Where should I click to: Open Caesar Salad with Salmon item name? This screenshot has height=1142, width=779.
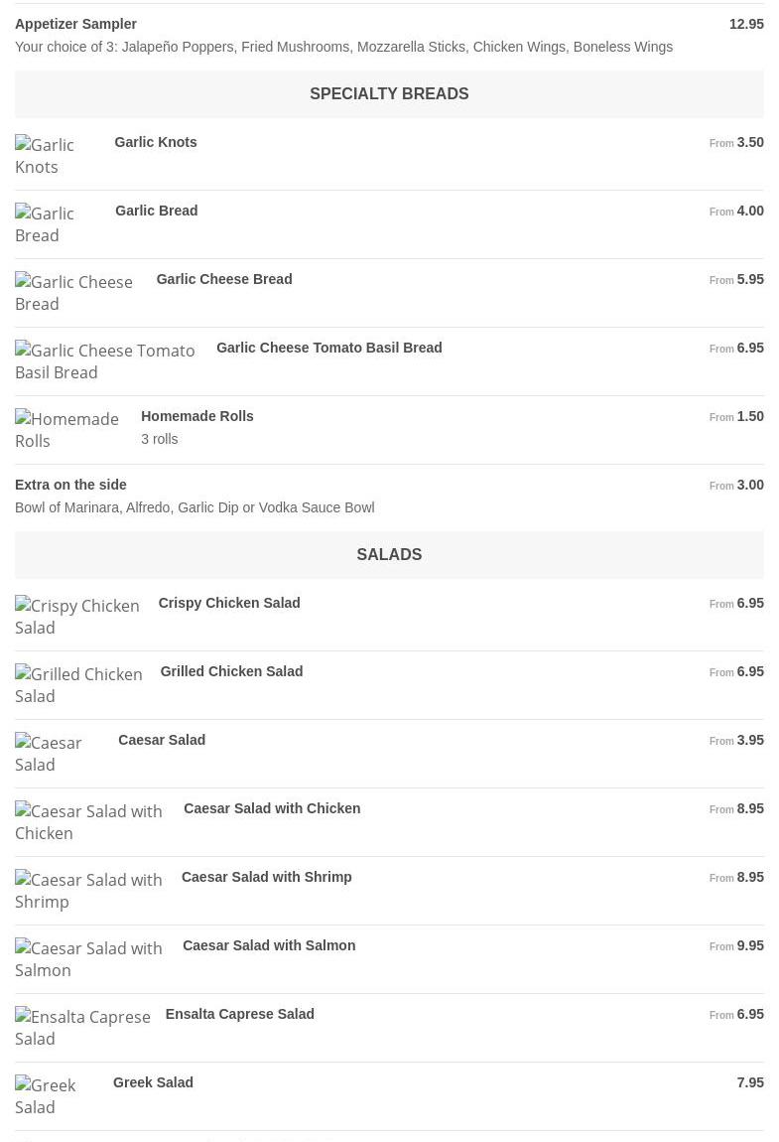tap(269, 945)
